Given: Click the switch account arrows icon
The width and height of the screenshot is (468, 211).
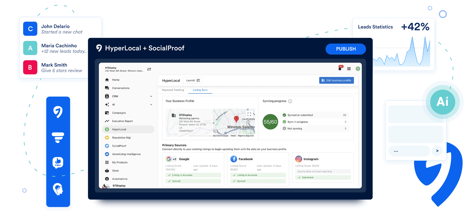Looking at the screenshot, I should [x=149, y=69].
